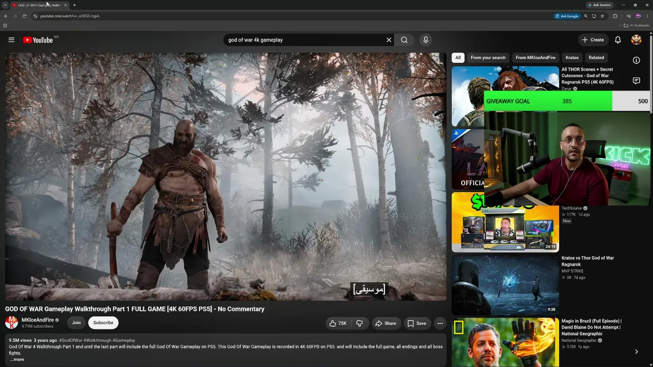Open the Chrome three-dot menu
The image size is (653, 367).
pos(647,16)
